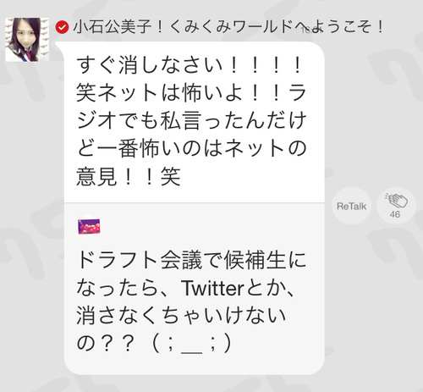This screenshot has height=392, width=423.
Task: Open the poster's profile avatar photo
Action: pyautogui.click(x=27, y=40)
